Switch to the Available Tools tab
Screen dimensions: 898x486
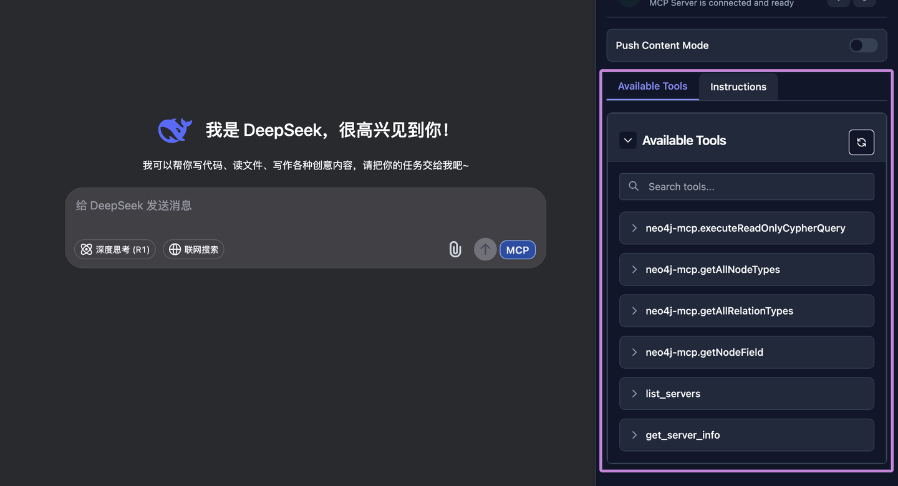point(652,87)
